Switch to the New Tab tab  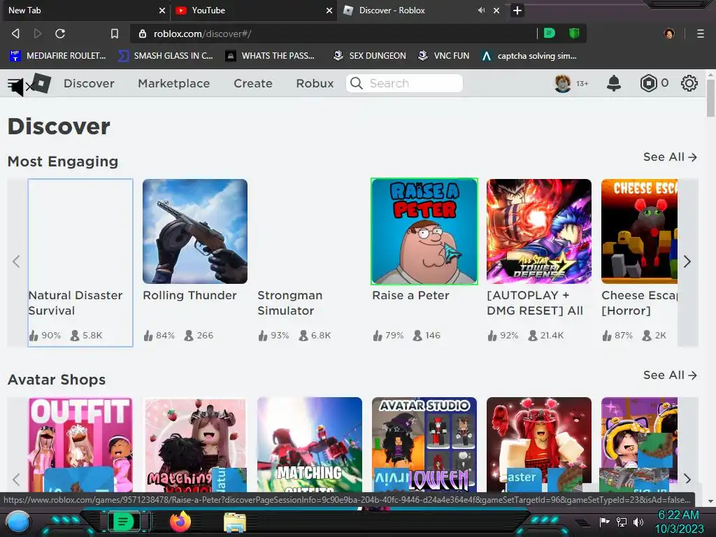[x=85, y=10]
